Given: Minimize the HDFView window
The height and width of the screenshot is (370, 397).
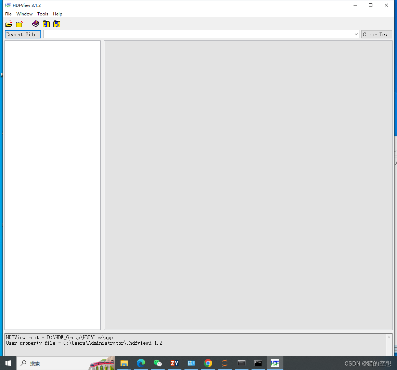Looking at the screenshot, I should pos(355,5).
